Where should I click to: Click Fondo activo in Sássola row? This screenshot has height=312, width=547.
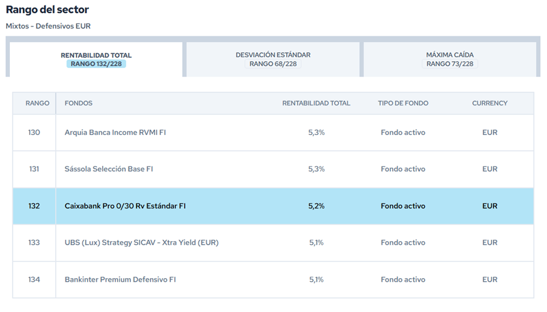tap(403, 169)
